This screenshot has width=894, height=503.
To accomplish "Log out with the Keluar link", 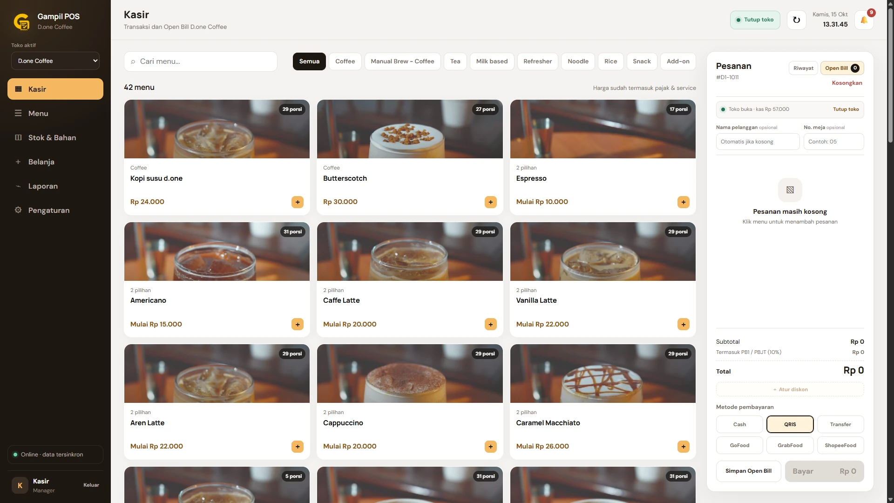I will tap(91, 485).
